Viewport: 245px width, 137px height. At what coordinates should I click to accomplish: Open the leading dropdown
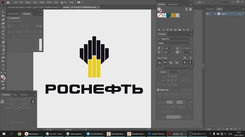coord(191,48)
